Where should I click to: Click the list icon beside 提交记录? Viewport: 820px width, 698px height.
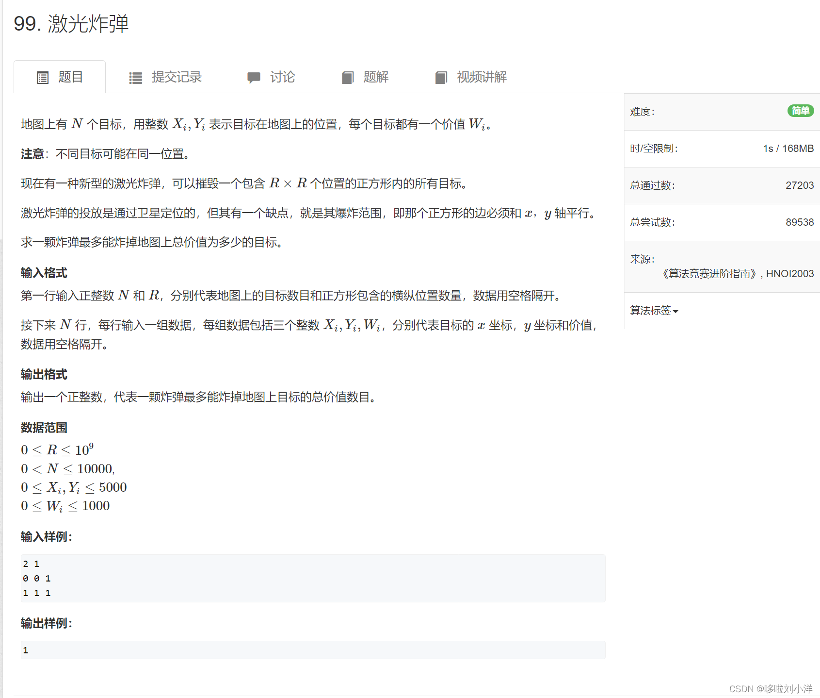(x=135, y=77)
